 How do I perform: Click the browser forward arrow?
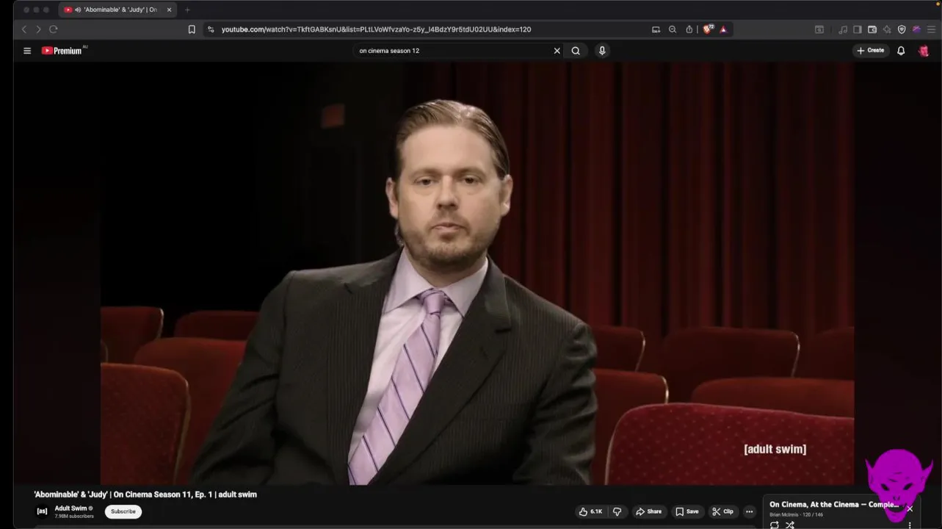(38, 29)
